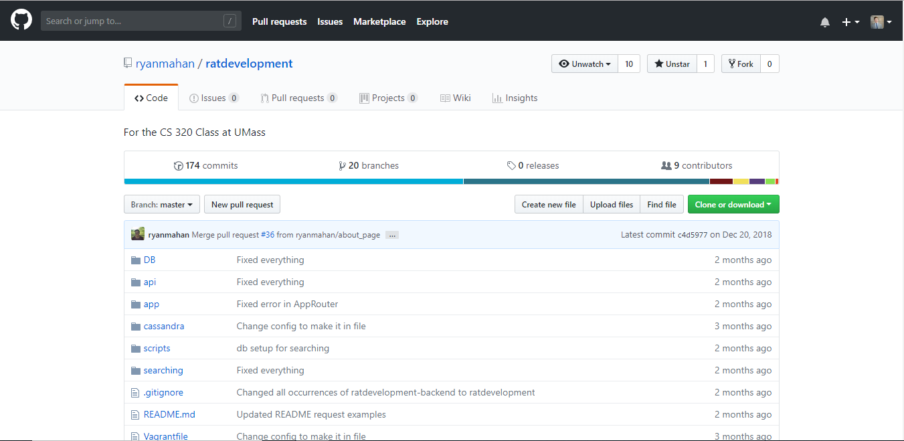
Task: Open the Clone or download dropdown
Action: coord(733,205)
